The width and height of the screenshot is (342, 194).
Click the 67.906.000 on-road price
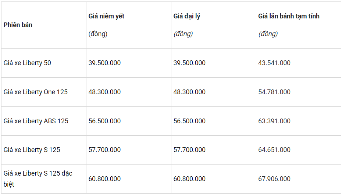click(274, 179)
